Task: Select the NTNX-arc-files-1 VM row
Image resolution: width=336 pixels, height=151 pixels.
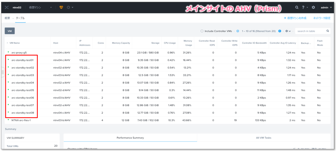Action: coord(167,120)
